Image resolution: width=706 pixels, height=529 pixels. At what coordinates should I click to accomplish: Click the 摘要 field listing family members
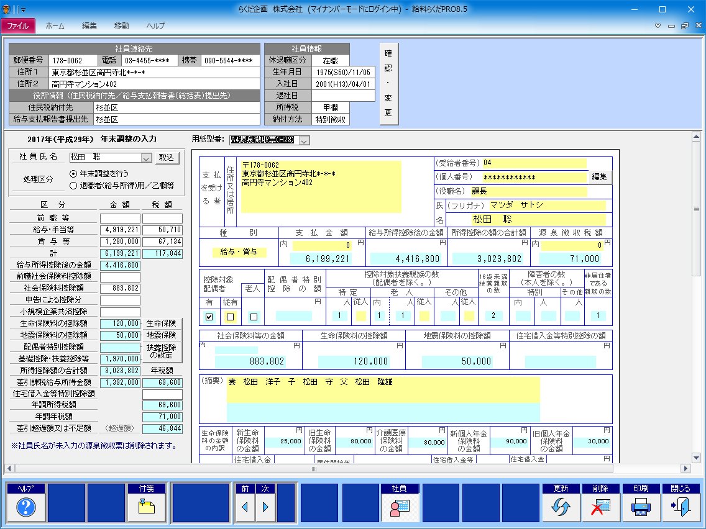383,389
